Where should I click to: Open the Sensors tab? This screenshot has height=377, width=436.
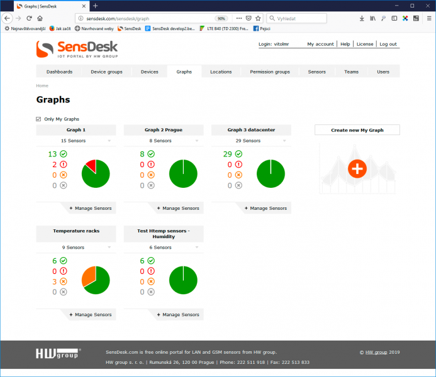[x=316, y=72]
